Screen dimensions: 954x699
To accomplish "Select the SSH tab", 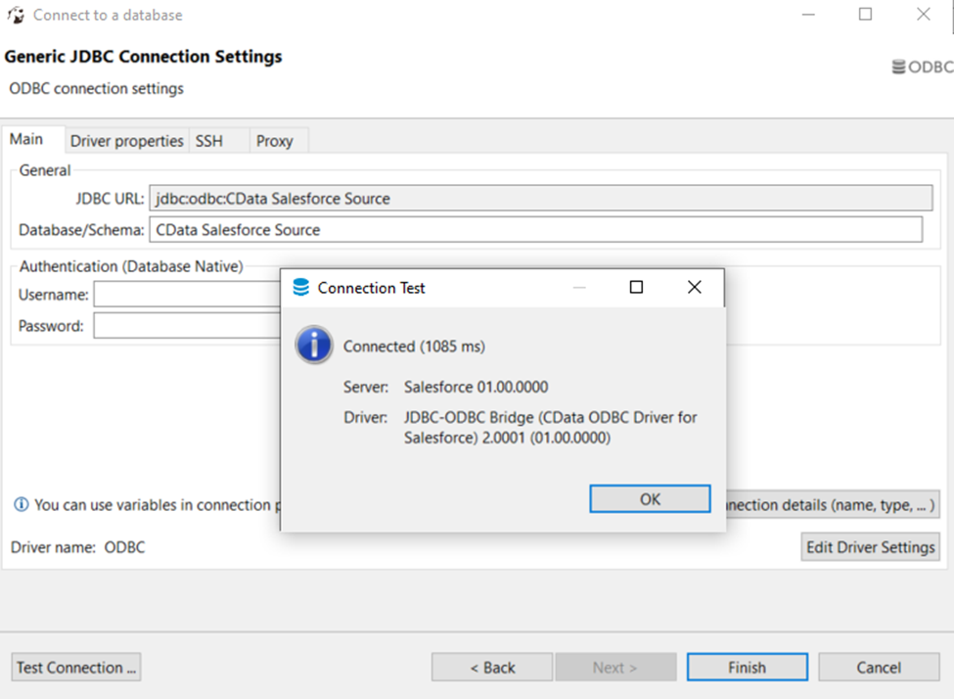I will [209, 141].
